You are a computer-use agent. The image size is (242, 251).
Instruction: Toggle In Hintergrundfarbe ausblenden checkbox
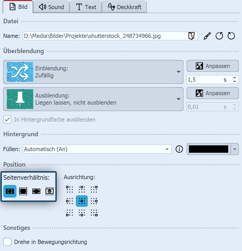click(7, 120)
